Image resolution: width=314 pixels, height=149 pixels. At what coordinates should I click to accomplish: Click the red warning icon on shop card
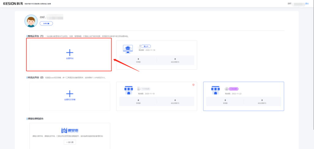click(193, 85)
